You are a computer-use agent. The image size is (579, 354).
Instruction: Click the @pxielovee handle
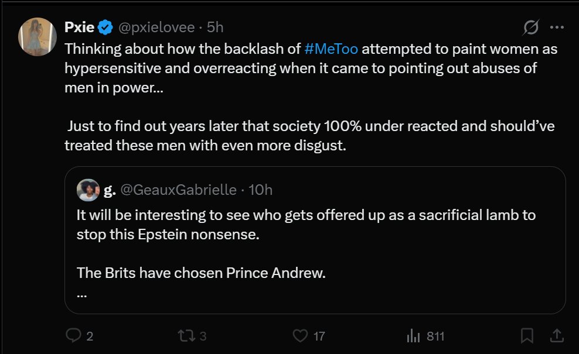155,27
